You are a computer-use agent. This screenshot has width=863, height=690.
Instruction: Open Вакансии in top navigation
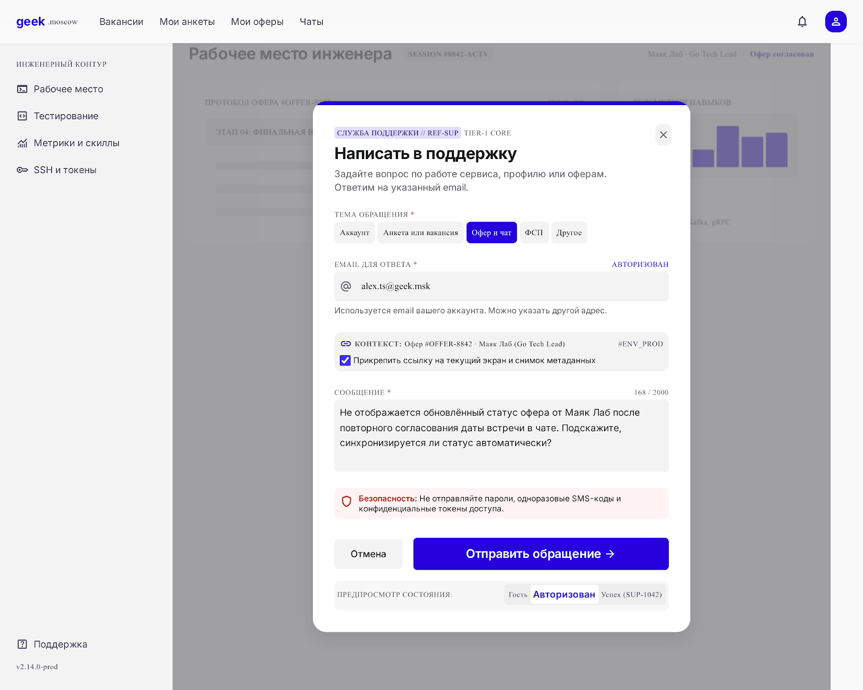tap(121, 22)
